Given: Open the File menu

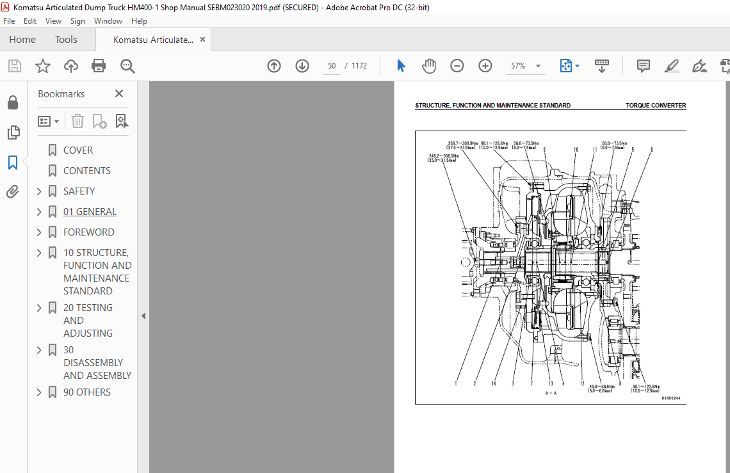Looking at the screenshot, I should coord(9,21).
